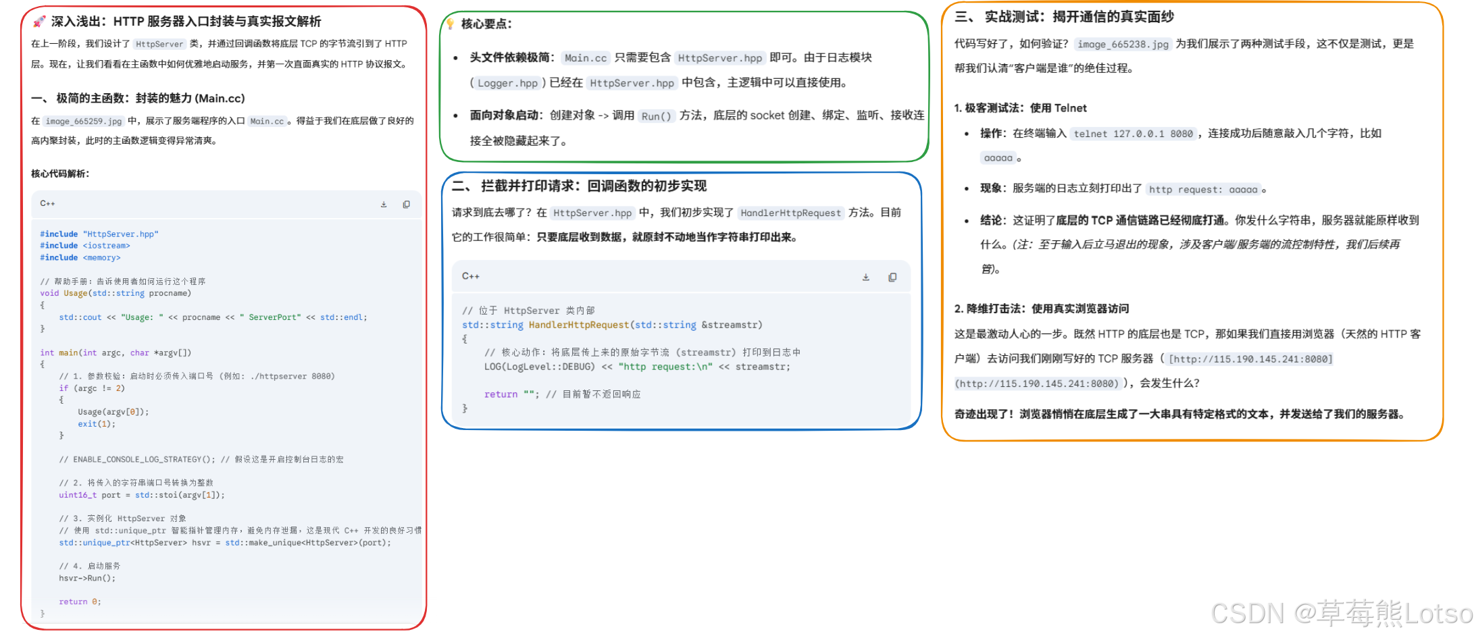Click the bold 面向对象启动 bullet label
1476x638 pixels.
[507, 115]
